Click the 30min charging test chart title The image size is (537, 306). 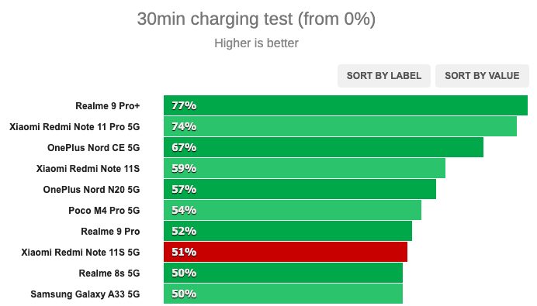tap(256, 19)
